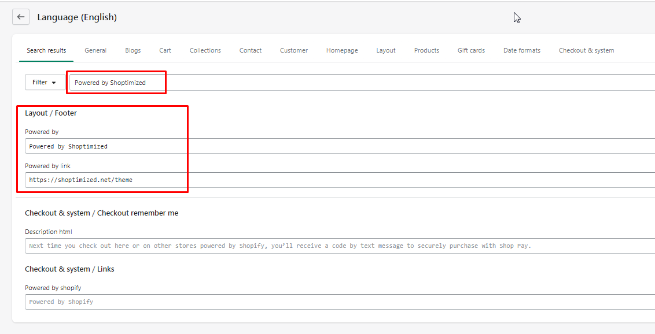Open the Products tab
Viewport: 655px width, 334px height.
426,50
